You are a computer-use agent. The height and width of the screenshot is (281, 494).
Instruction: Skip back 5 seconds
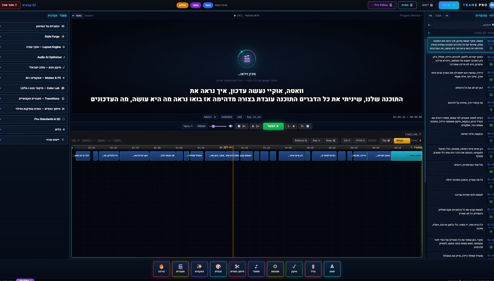(305, 126)
